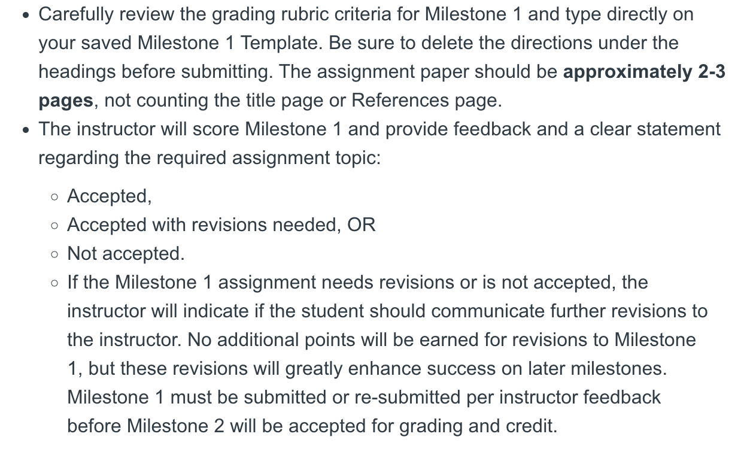Click the "Accepted," list item

coord(110,196)
